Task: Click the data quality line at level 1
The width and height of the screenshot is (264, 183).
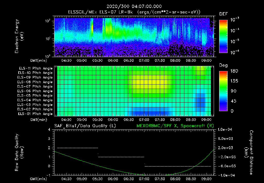Action: click(x=121, y=157)
